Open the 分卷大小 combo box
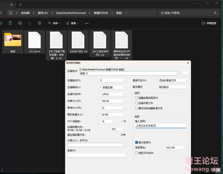The image size is (223, 174). point(96,145)
